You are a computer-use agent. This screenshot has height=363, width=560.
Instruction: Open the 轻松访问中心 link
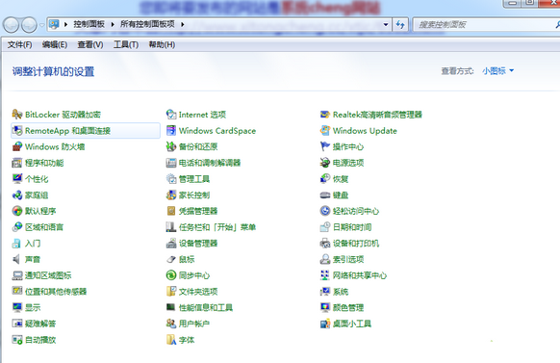(356, 211)
